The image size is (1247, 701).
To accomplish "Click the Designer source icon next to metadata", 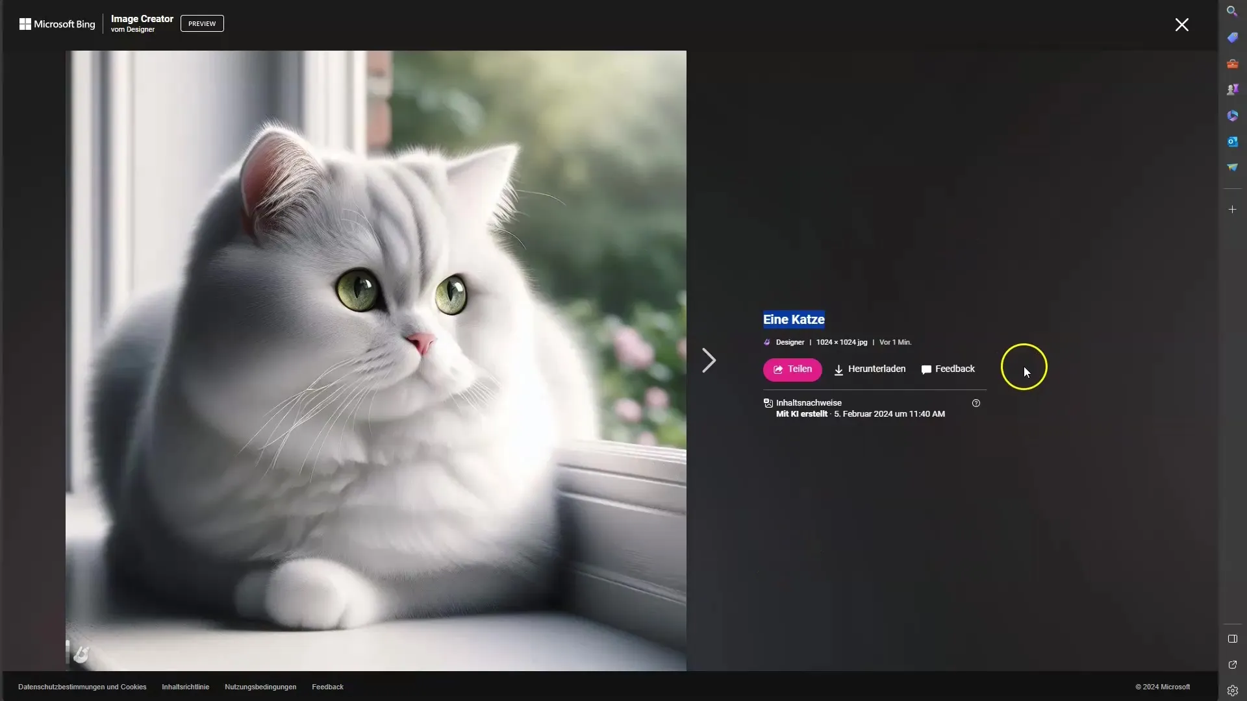I will pyautogui.click(x=766, y=342).
